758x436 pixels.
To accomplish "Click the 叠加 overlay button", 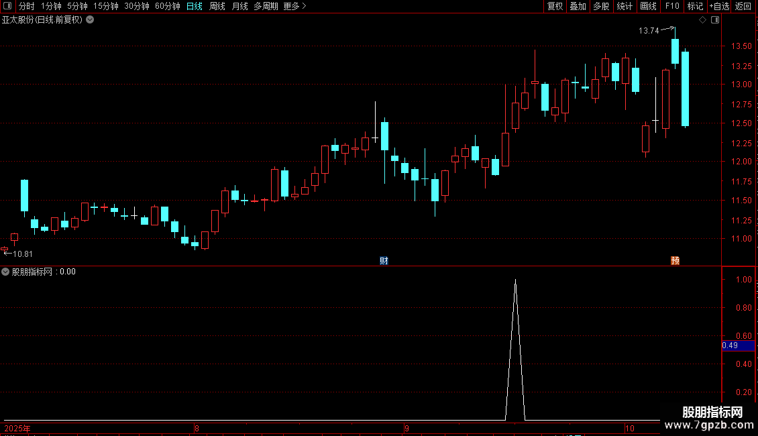I will [x=578, y=6].
